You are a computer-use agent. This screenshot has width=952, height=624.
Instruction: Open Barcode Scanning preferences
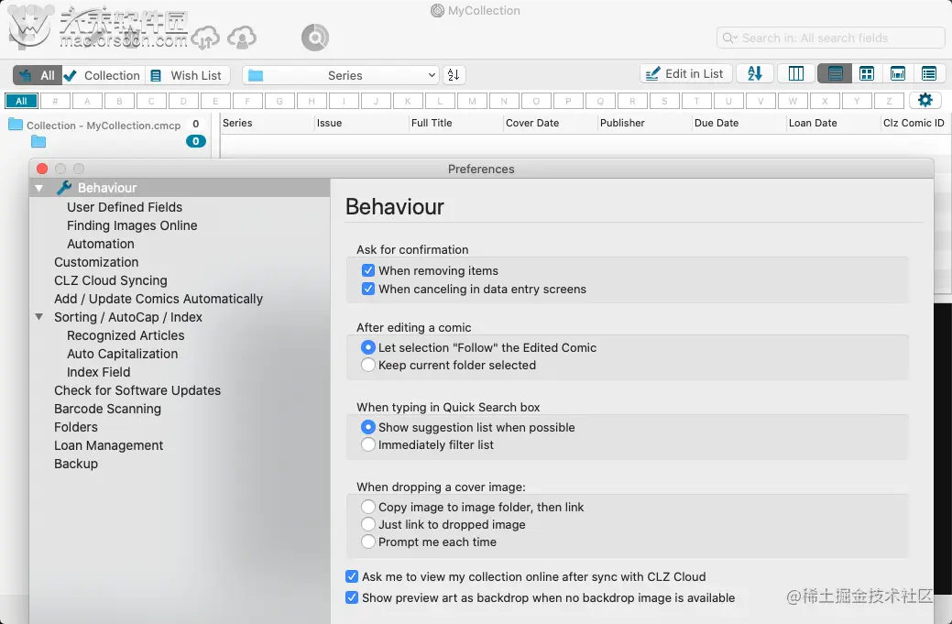(107, 409)
